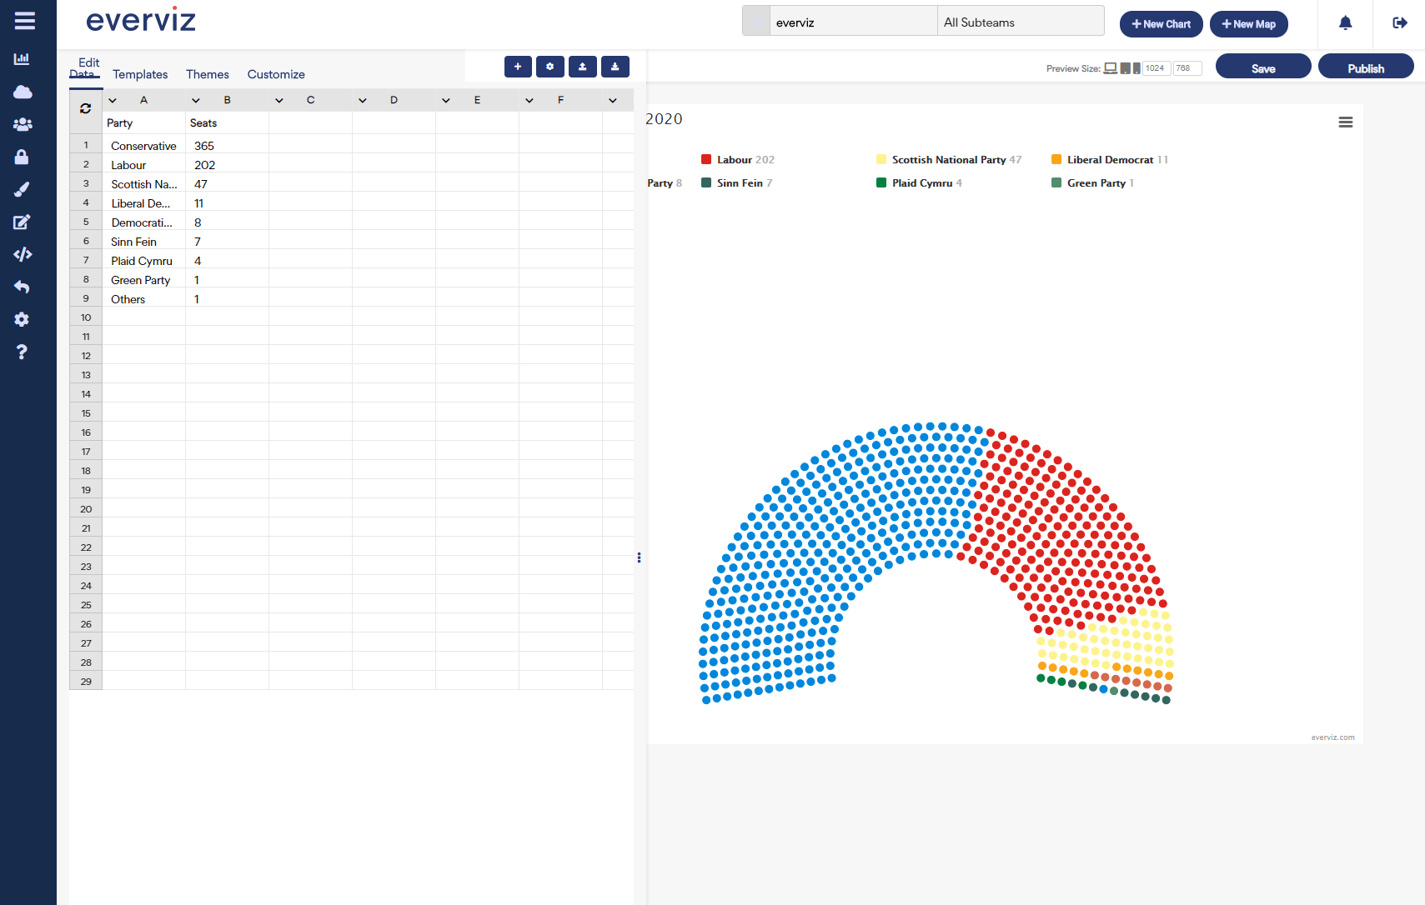Open the security lock icon in the sidebar

pyautogui.click(x=22, y=157)
